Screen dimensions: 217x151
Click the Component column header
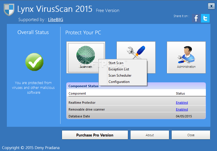[77, 93]
